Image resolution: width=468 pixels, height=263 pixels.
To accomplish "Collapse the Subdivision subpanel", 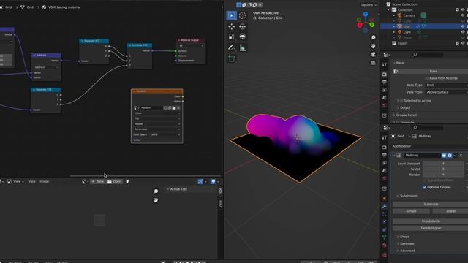I will 407,196.
